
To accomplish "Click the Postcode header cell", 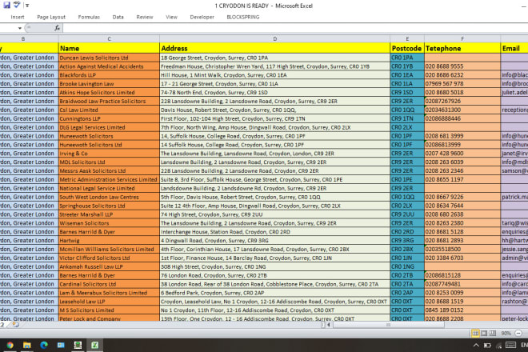I will click(407, 48).
